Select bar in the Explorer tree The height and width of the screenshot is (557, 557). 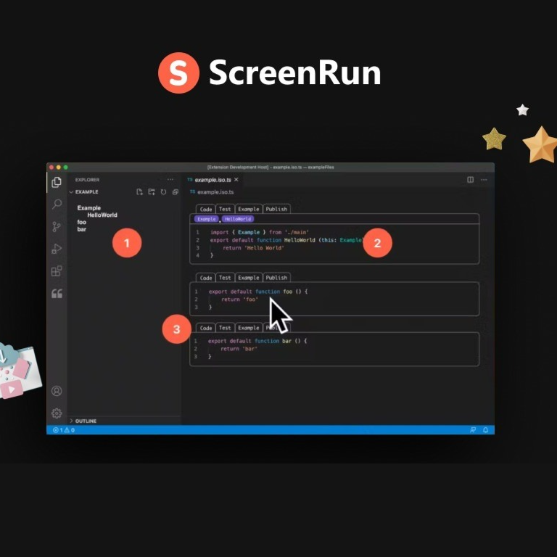[x=82, y=229]
